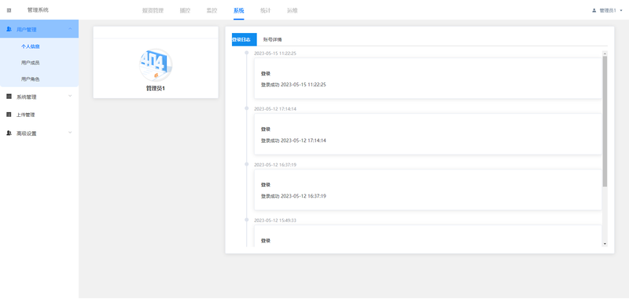Open 用户角色 in the sidebar
629x306 pixels.
(31, 79)
